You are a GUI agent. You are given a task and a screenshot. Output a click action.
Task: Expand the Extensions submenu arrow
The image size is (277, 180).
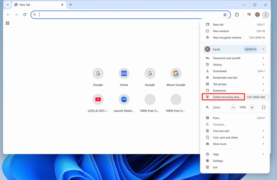[263, 90]
